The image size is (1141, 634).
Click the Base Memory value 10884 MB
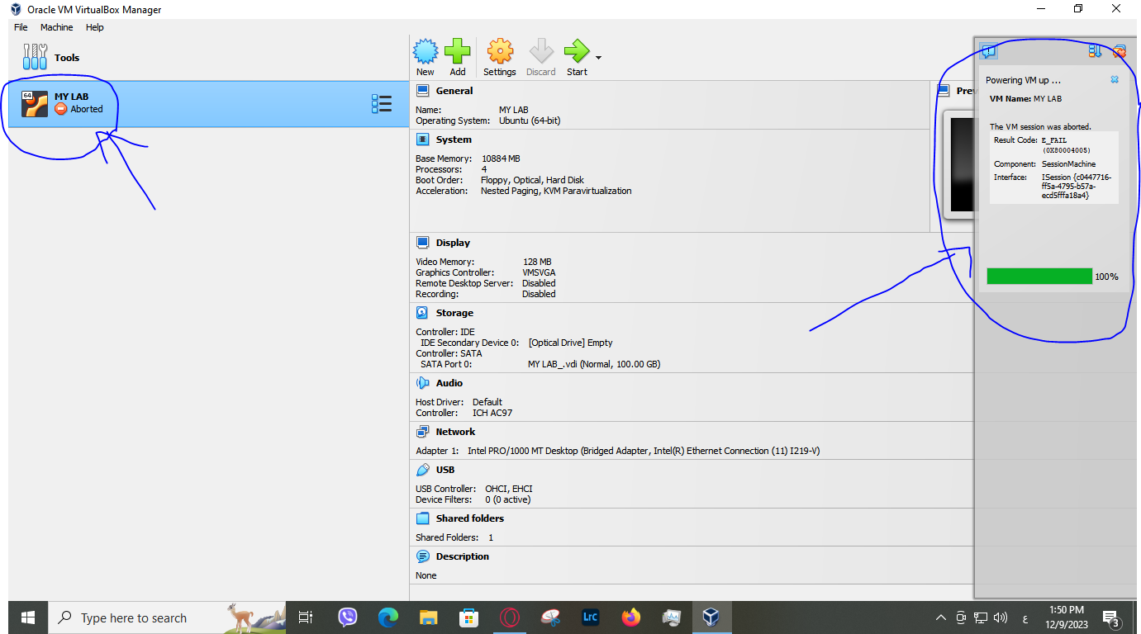pyautogui.click(x=501, y=158)
